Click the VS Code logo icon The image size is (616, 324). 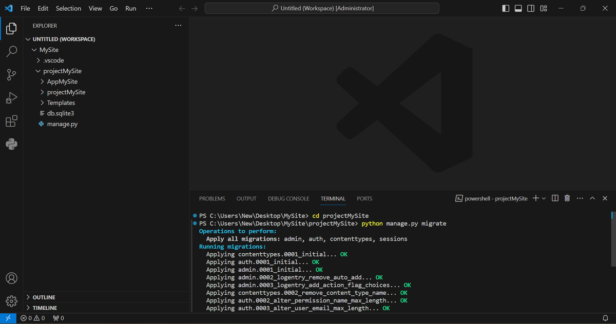point(8,8)
